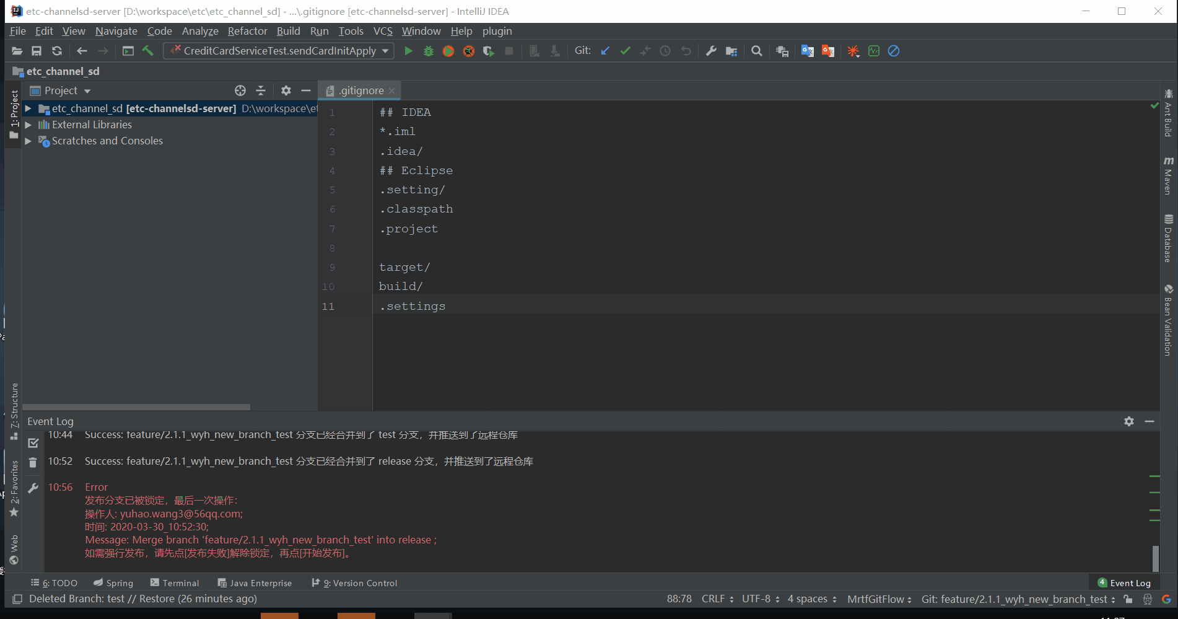Change the 4 spaces indent setting
This screenshot has width=1178, height=619.
[x=812, y=599]
